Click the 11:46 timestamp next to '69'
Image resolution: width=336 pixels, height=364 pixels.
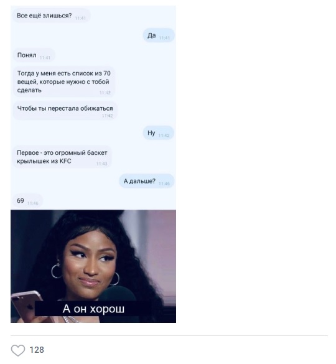[33, 203]
